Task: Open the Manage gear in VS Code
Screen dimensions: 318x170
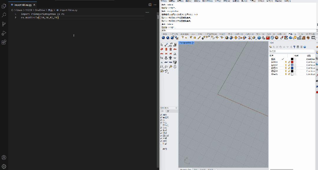Action: (4, 166)
